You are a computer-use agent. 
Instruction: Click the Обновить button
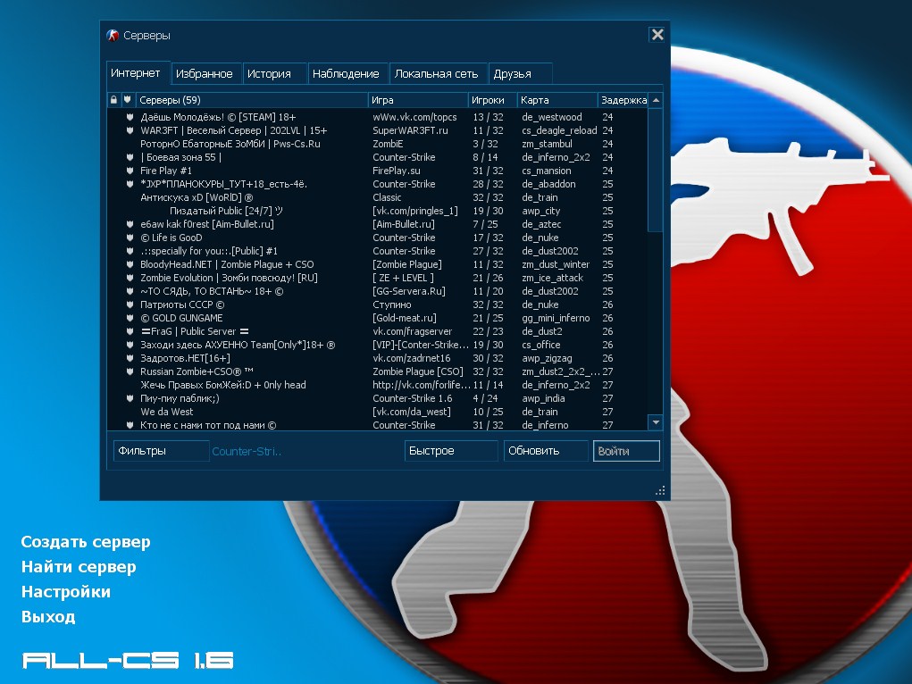pyautogui.click(x=546, y=451)
